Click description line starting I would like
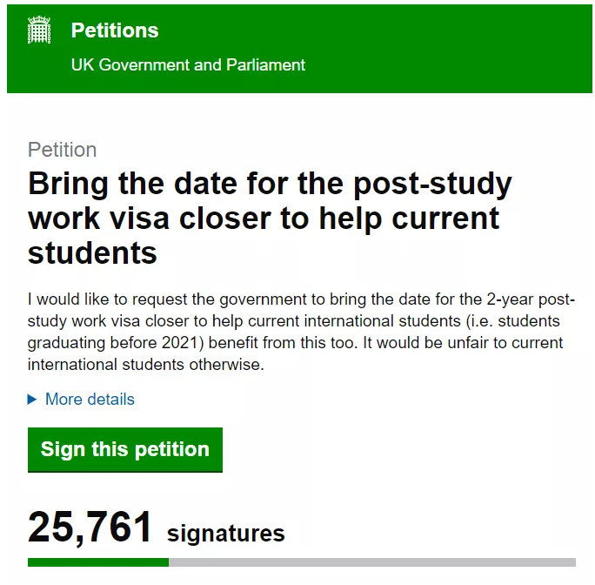Image resolution: width=595 pixels, height=585 pixels. click(301, 299)
